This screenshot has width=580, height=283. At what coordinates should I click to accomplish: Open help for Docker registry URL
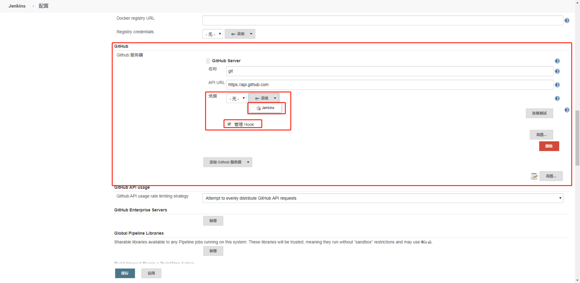click(567, 21)
